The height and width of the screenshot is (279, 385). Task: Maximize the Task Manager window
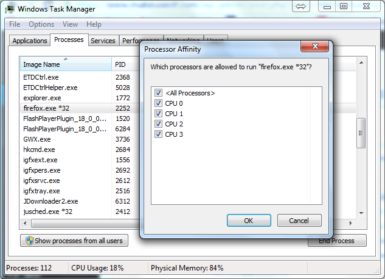click(x=344, y=6)
